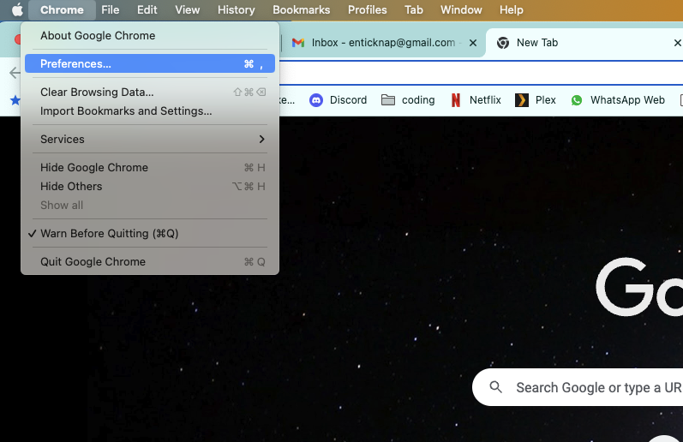Click the Discord bookmark icon

click(316, 100)
